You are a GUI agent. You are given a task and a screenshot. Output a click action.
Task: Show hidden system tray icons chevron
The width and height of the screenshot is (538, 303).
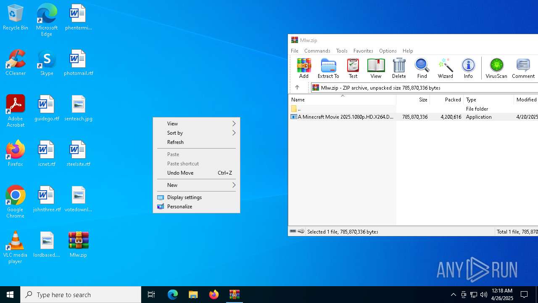453,295
